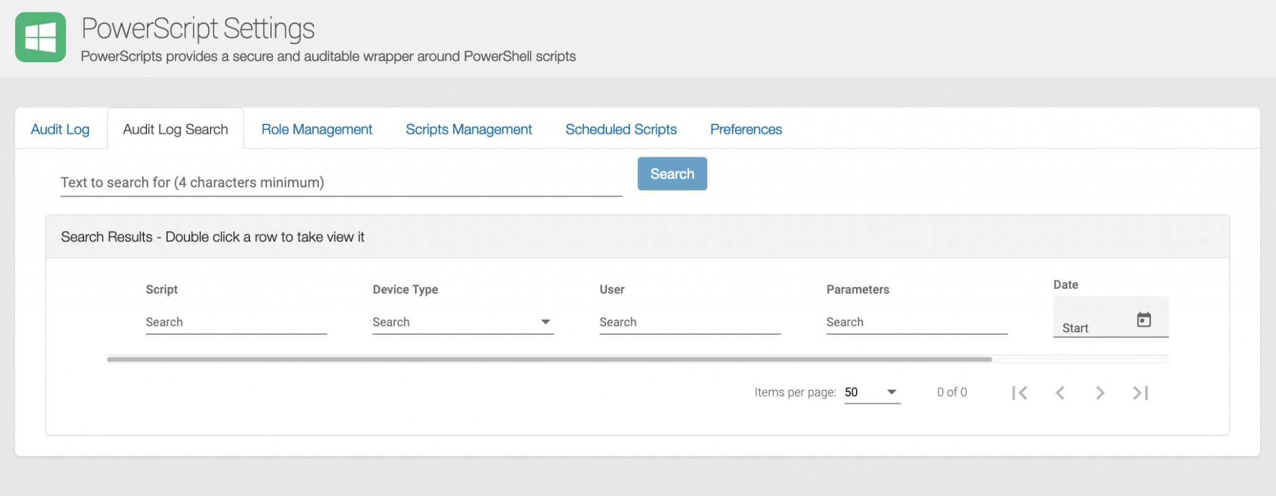This screenshot has width=1276, height=496.
Task: Open the Role Management tab
Action: [317, 129]
